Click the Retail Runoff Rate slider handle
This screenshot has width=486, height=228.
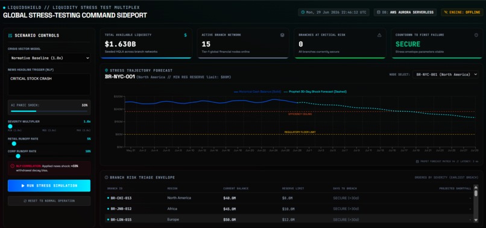(x=14, y=144)
